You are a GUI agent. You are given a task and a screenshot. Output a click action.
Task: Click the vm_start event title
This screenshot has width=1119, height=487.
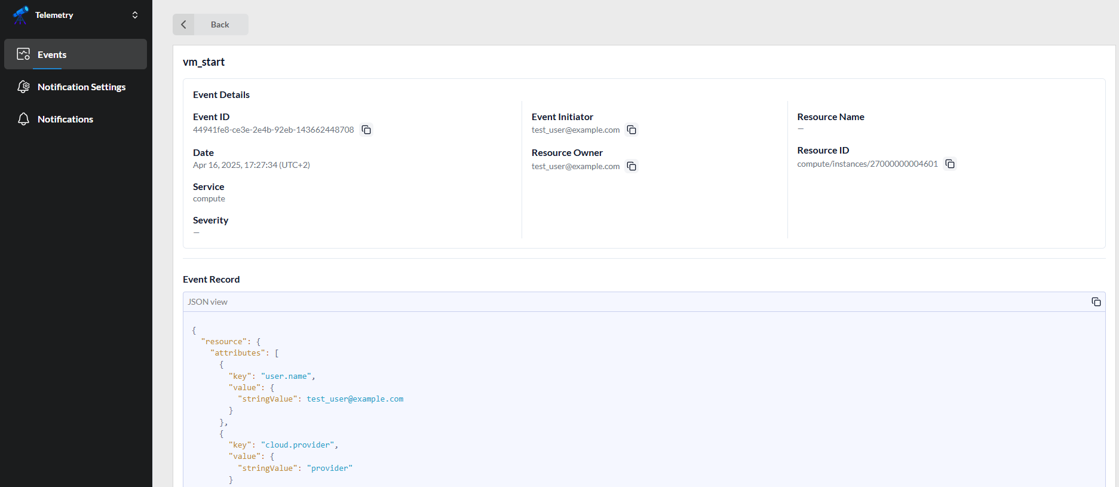(204, 62)
